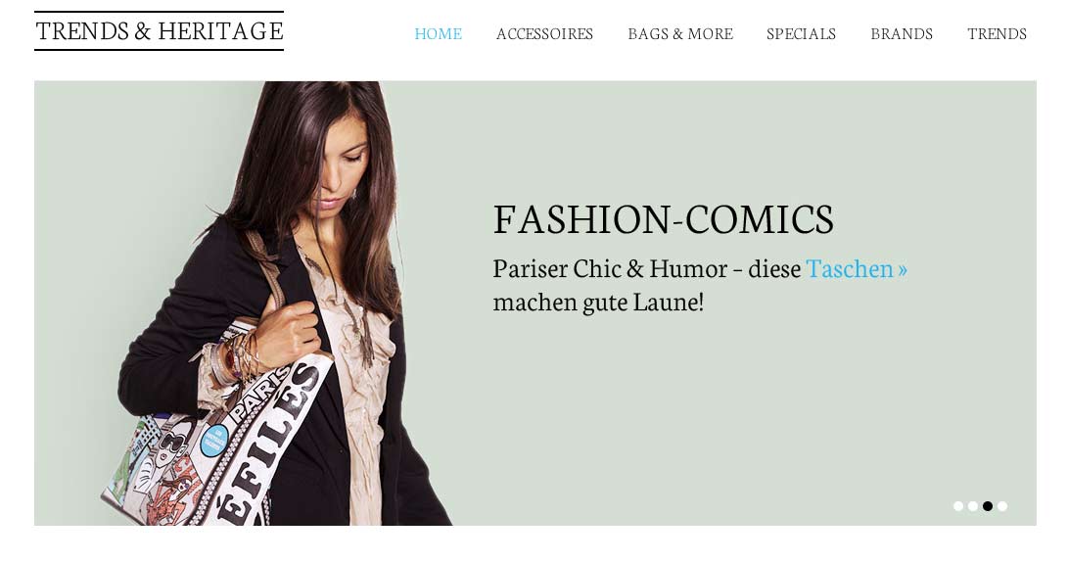Image resolution: width=1068 pixels, height=562 pixels.
Task: Follow the blue Taschen » link
Action: [x=857, y=268]
